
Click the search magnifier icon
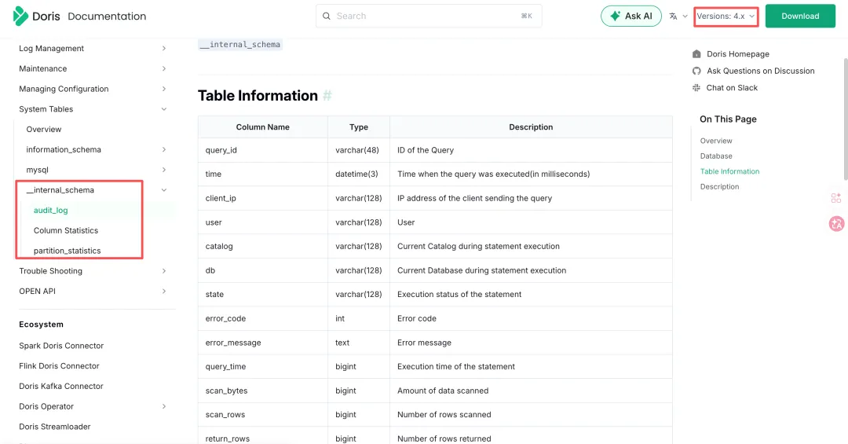(x=327, y=16)
